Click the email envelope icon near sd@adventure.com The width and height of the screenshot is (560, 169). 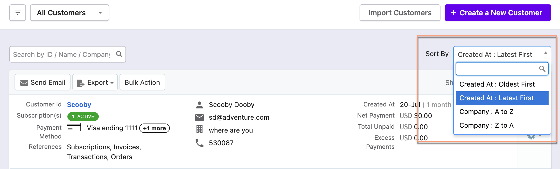pos(199,118)
